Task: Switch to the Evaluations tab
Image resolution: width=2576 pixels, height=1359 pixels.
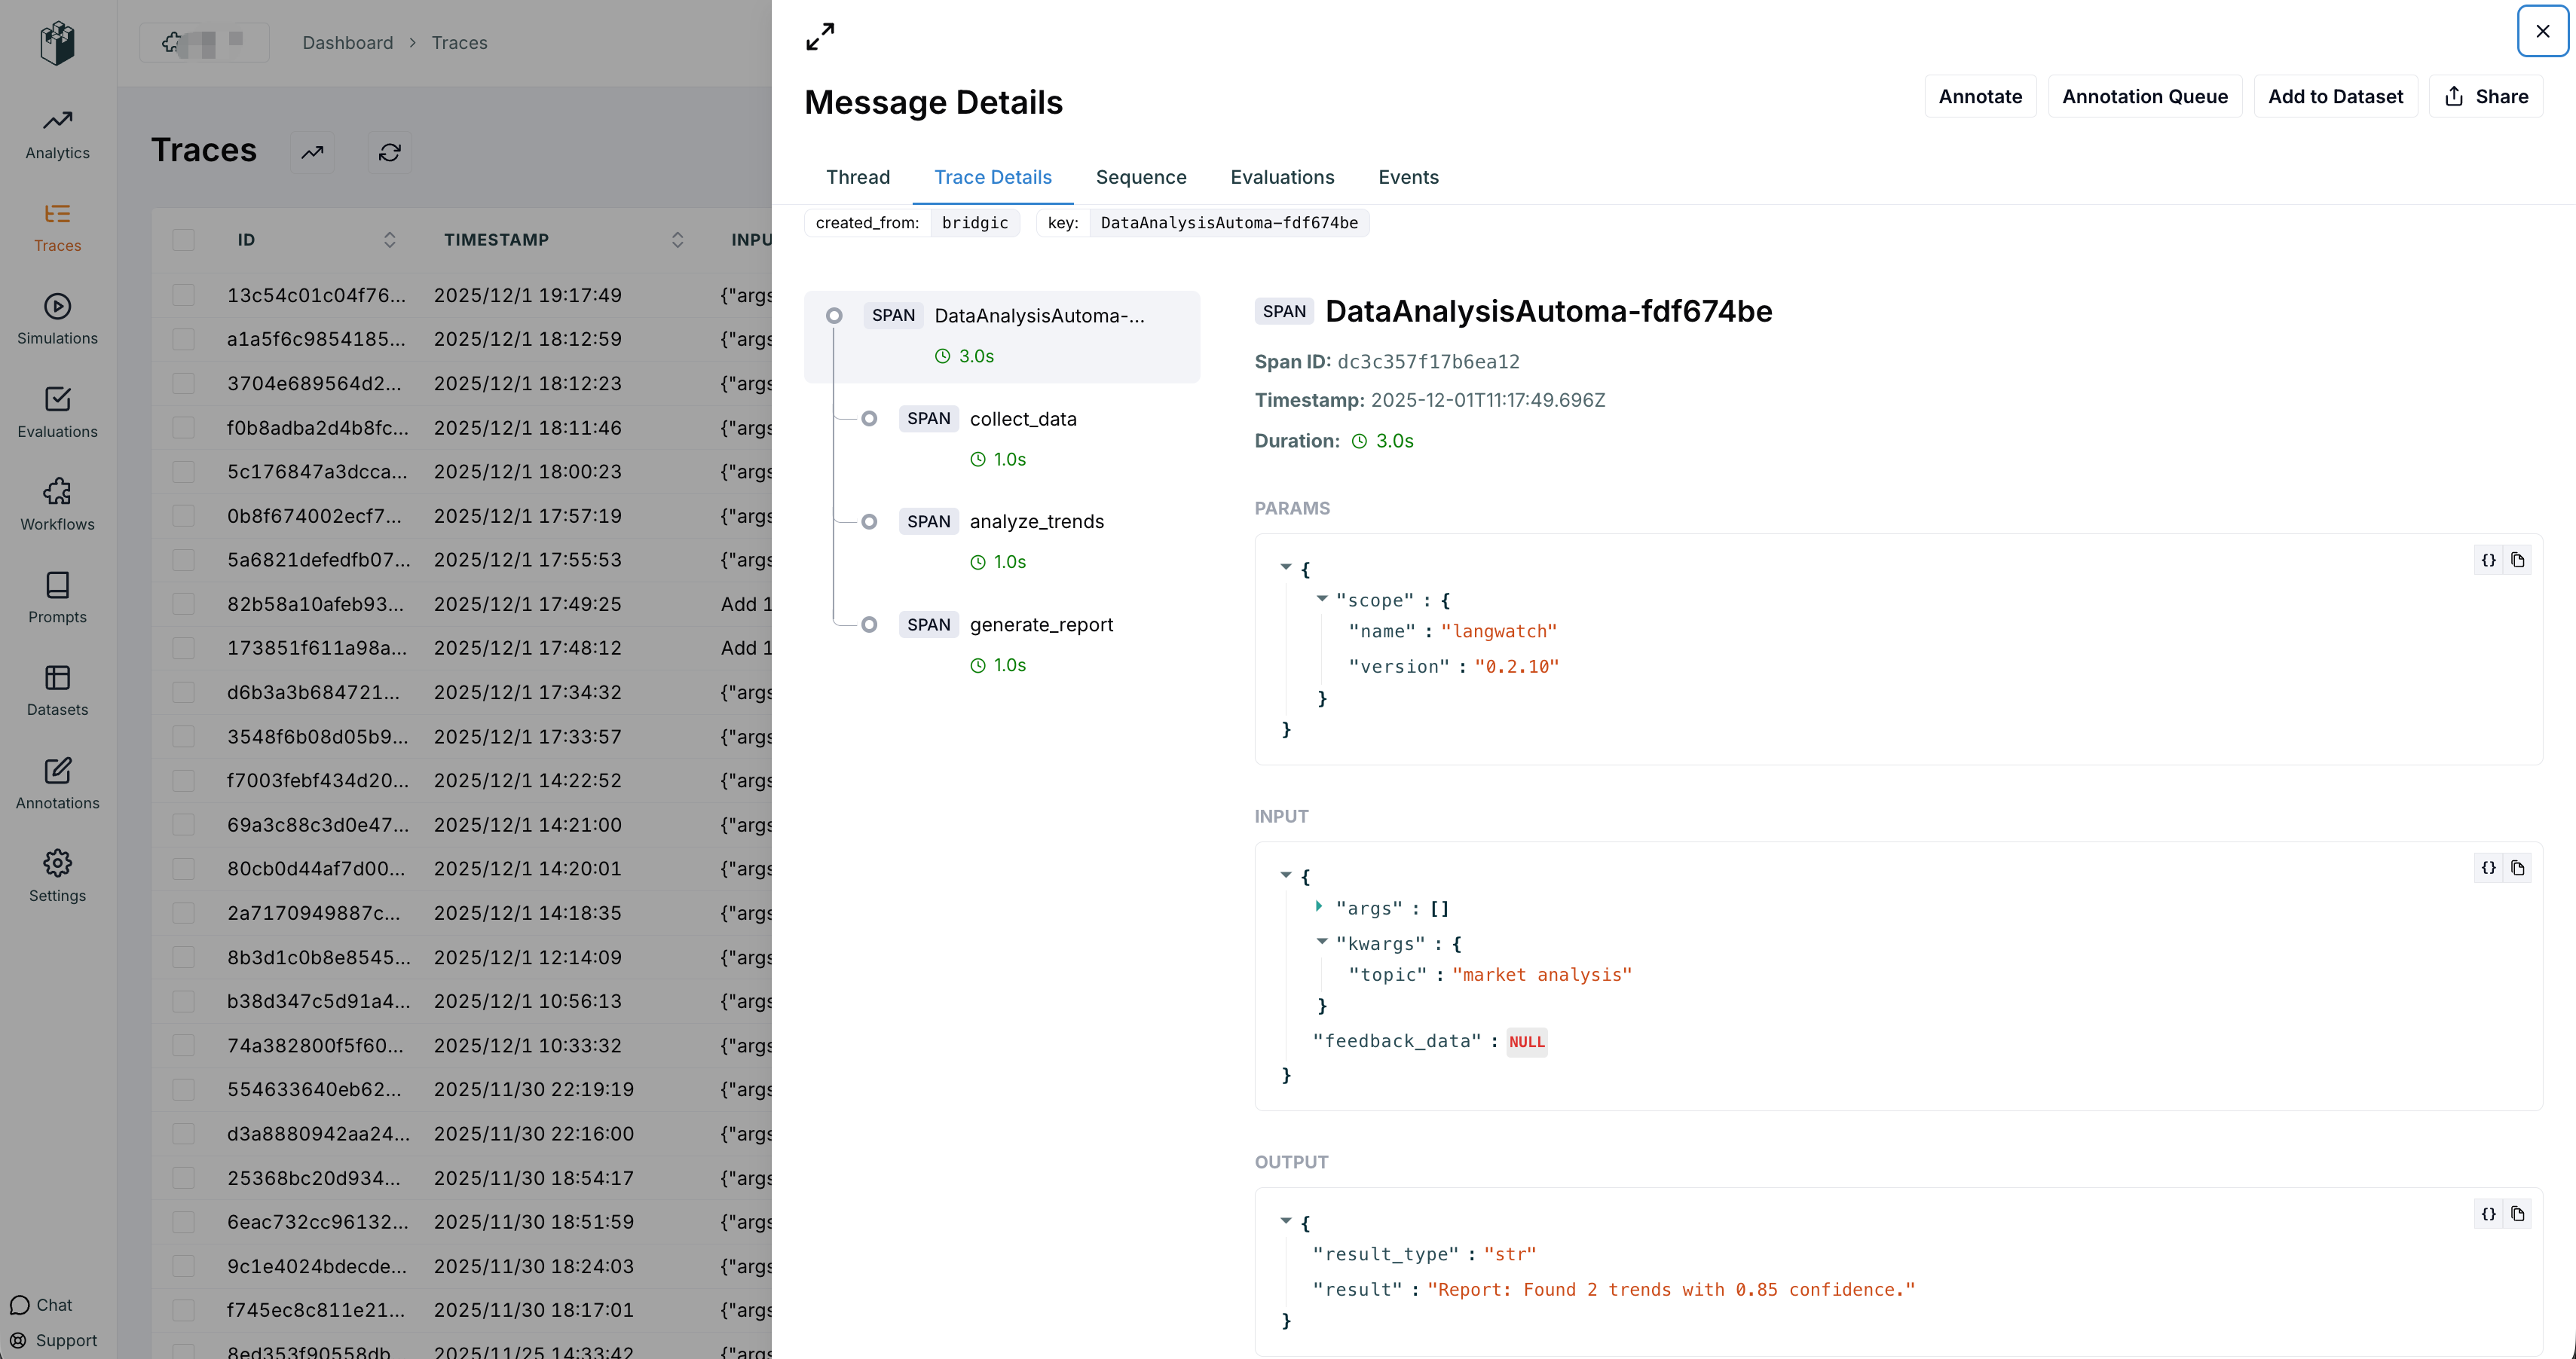Action: pyautogui.click(x=1282, y=177)
